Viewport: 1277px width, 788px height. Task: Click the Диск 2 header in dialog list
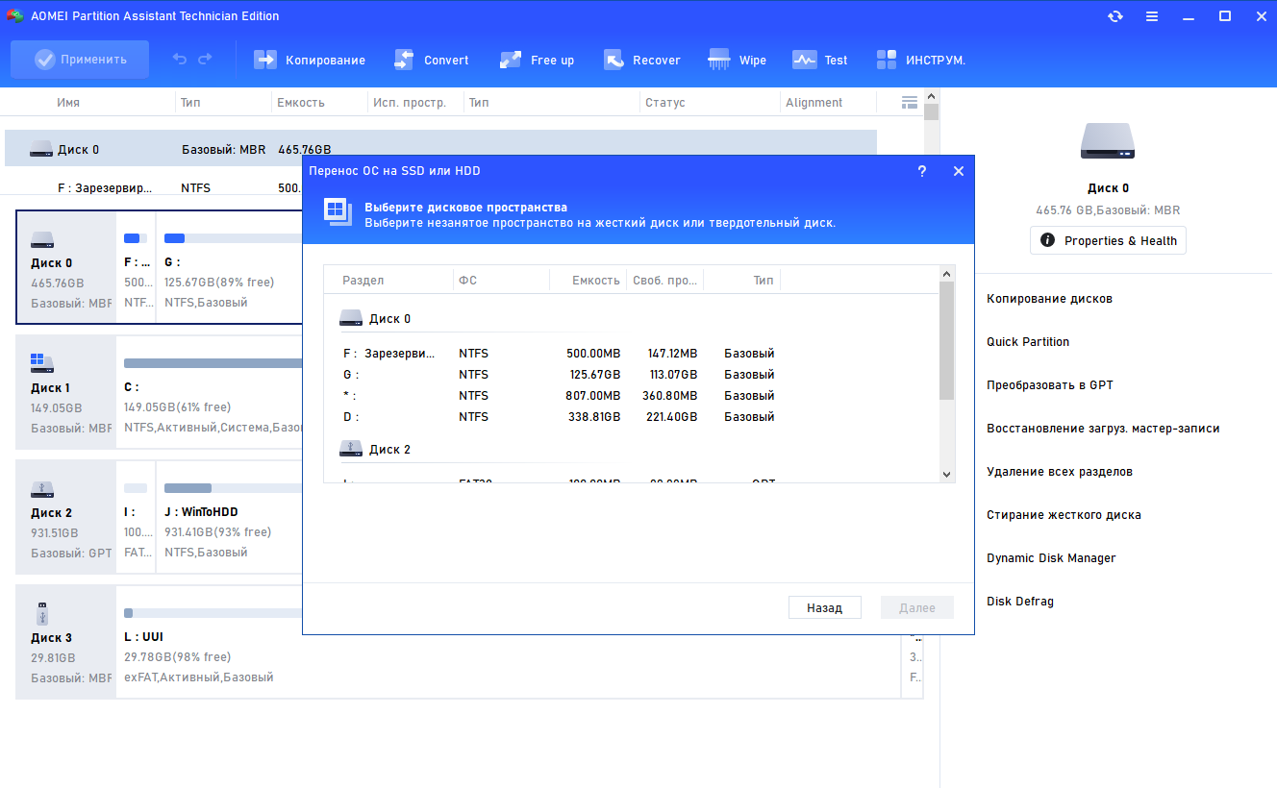click(376, 449)
